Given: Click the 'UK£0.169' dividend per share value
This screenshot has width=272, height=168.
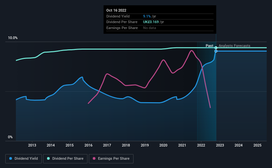Looking at the screenshot, I should (151, 22).
